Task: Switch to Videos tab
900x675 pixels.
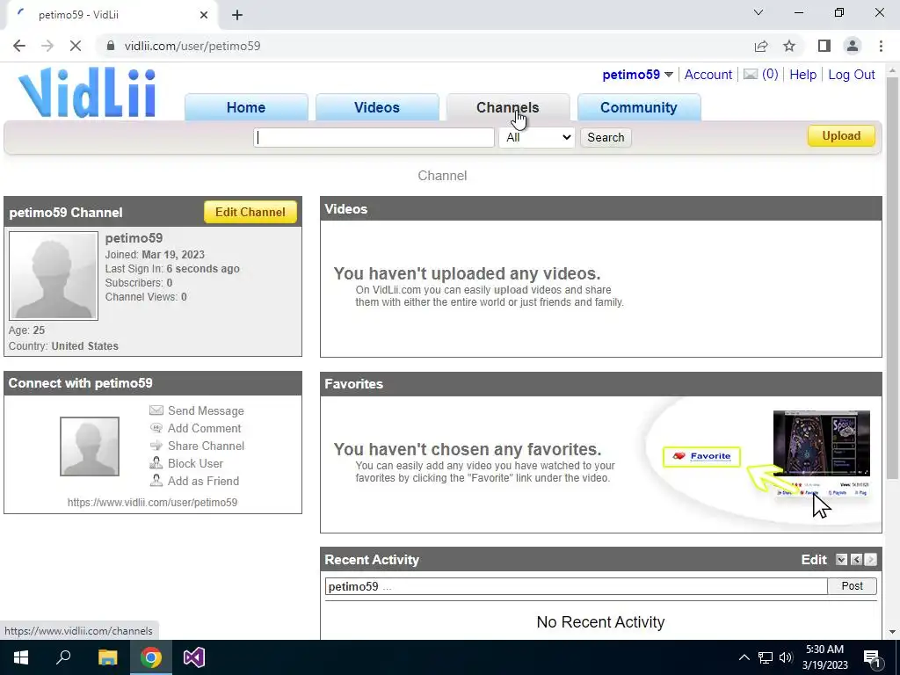Action: [377, 107]
